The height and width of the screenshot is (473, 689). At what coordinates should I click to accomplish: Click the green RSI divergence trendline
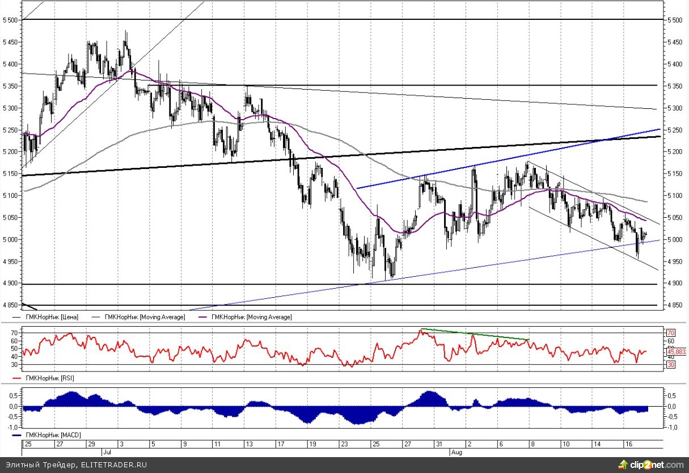pos(474,335)
